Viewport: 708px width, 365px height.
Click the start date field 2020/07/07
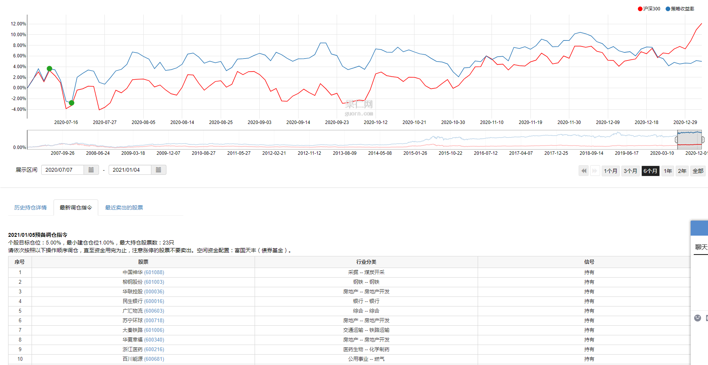62,170
